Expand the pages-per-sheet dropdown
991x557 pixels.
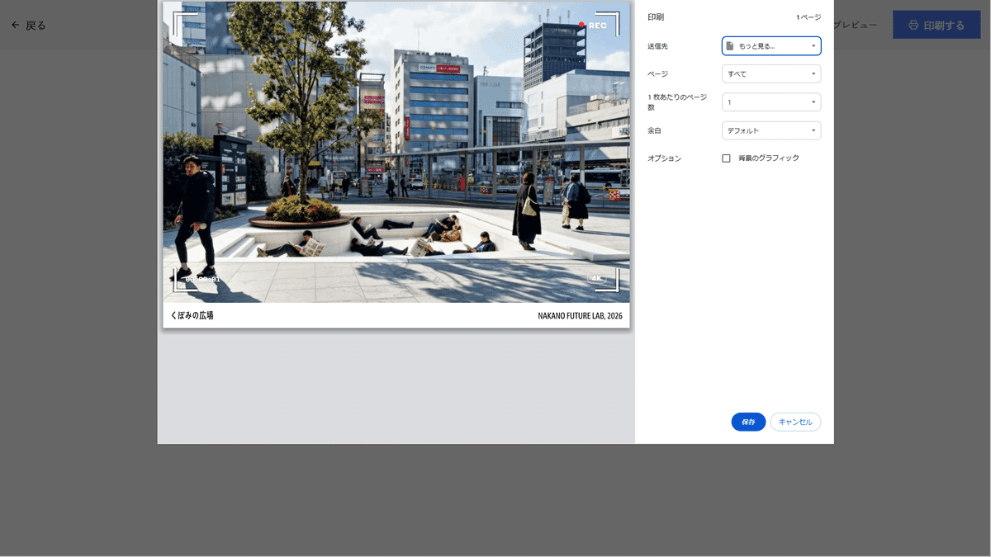point(771,102)
